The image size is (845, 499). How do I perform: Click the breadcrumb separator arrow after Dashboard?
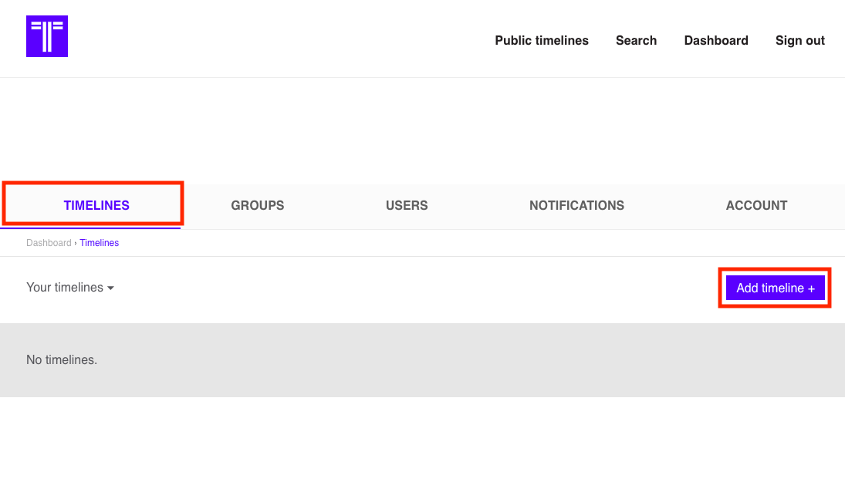(76, 243)
